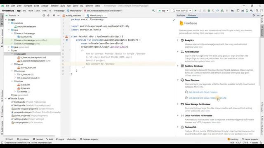Open the Build menu
Screen dimensions: 264x148
click(x=63, y=6)
